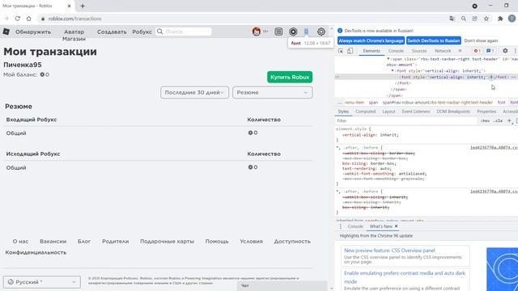This screenshot has width=518, height=291.
Task: Select the Properties pane tab
Action: click(x=486, y=112)
